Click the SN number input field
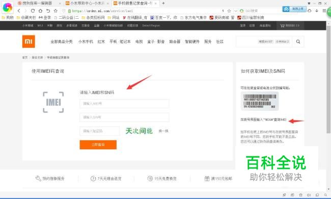This screenshot has width=331, height=199. coord(124,117)
